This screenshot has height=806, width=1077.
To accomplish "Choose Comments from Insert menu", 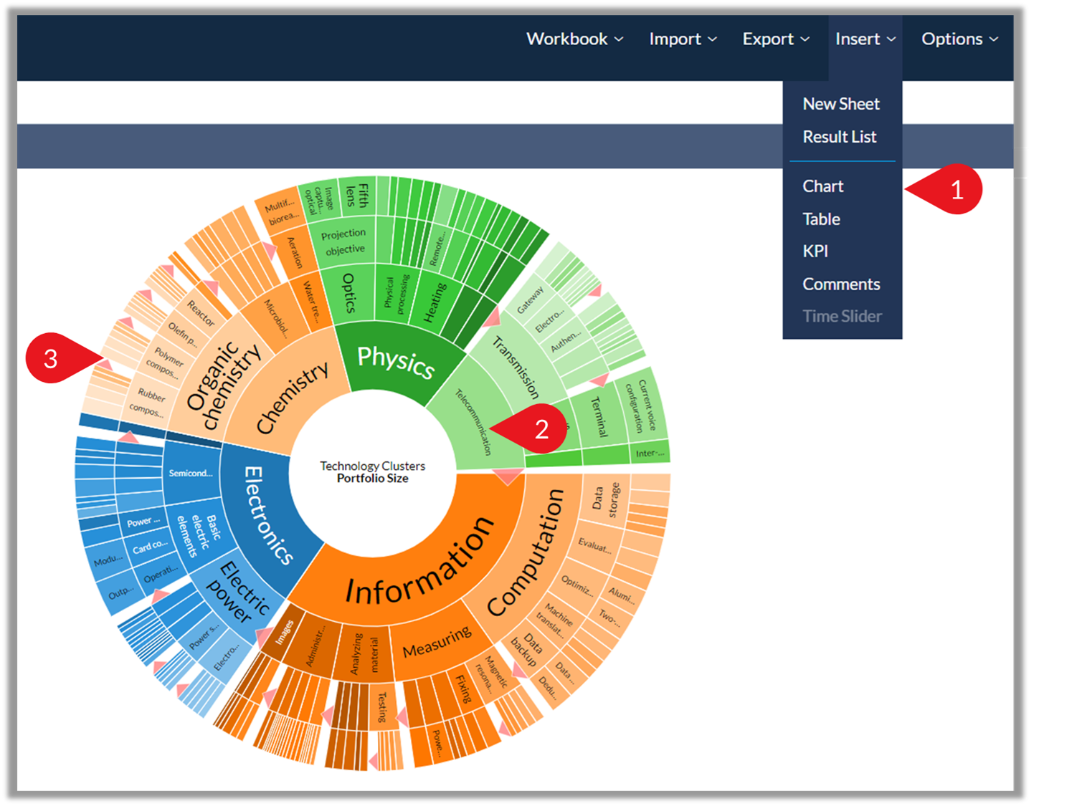I will 840,284.
